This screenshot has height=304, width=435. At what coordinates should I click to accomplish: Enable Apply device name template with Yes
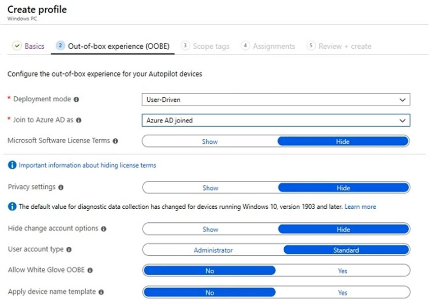click(x=342, y=293)
